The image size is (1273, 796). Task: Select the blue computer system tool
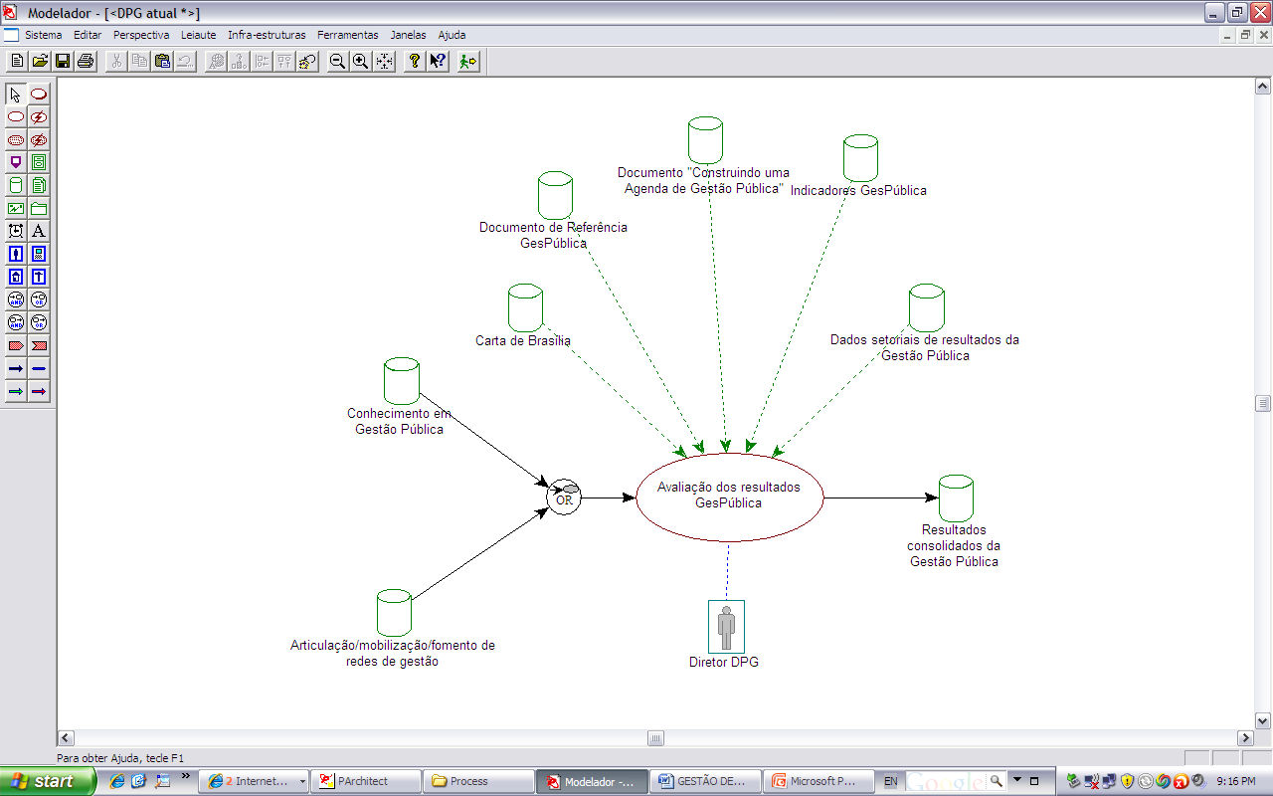(39, 255)
